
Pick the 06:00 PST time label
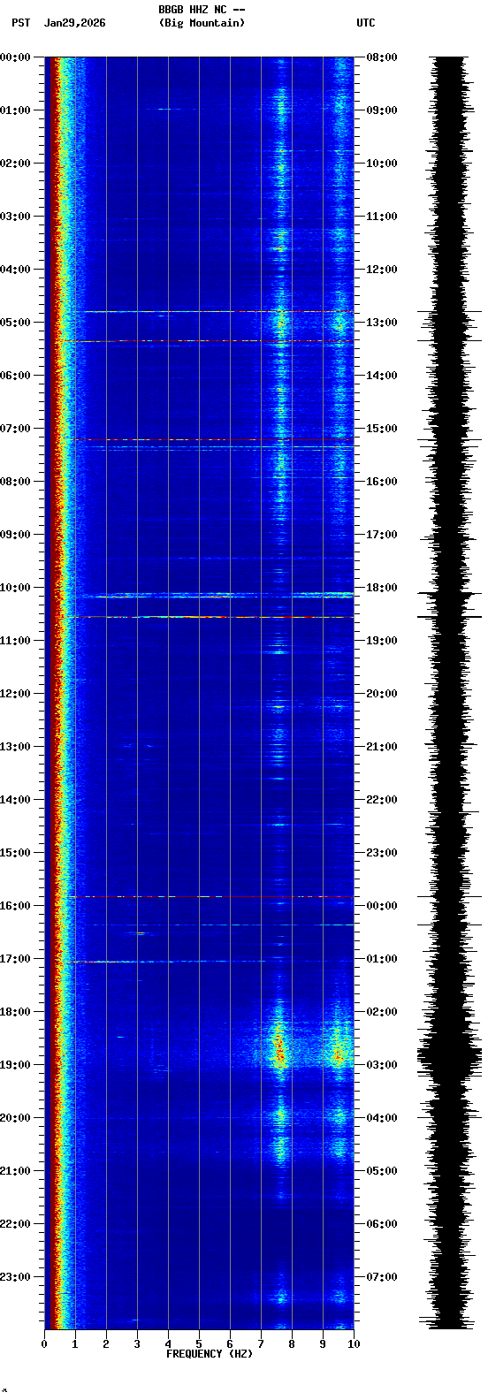tap(15, 376)
